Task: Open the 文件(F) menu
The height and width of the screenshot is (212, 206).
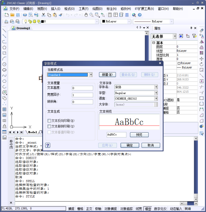Action: coord(14,9)
